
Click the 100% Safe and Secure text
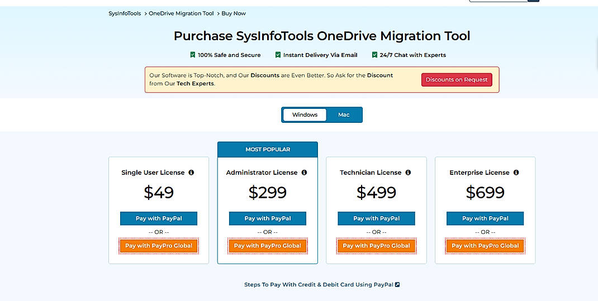pos(229,55)
